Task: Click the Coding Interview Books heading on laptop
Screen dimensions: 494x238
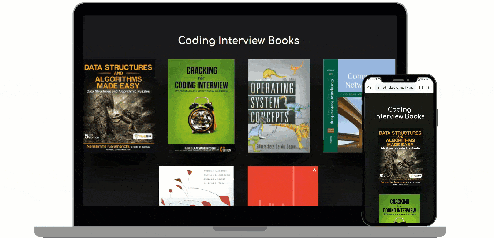Action: 239,40
